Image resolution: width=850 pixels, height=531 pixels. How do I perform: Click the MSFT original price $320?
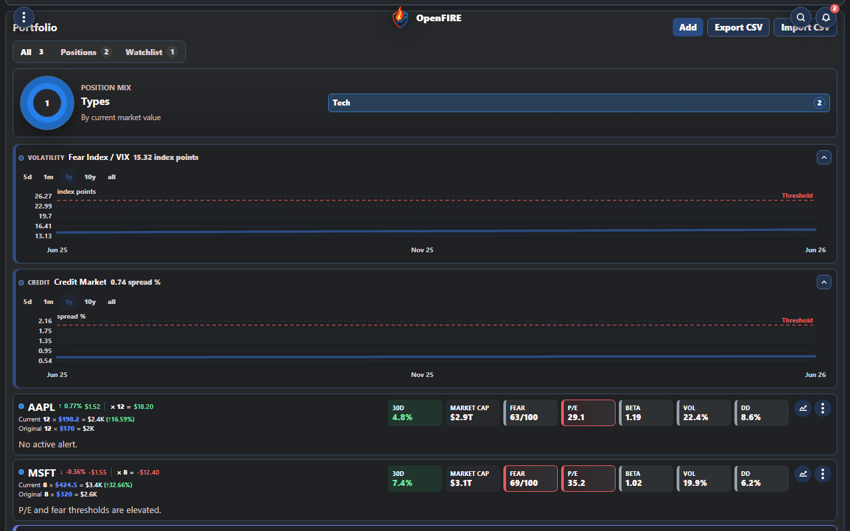pos(64,494)
